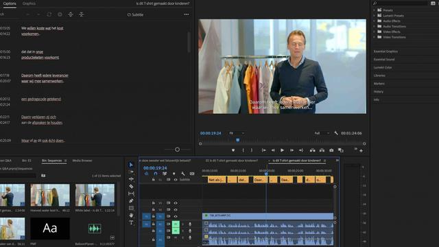The height and width of the screenshot is (247, 439).
Task: Toggle Subtitle track visibility eye
Action: point(176,180)
